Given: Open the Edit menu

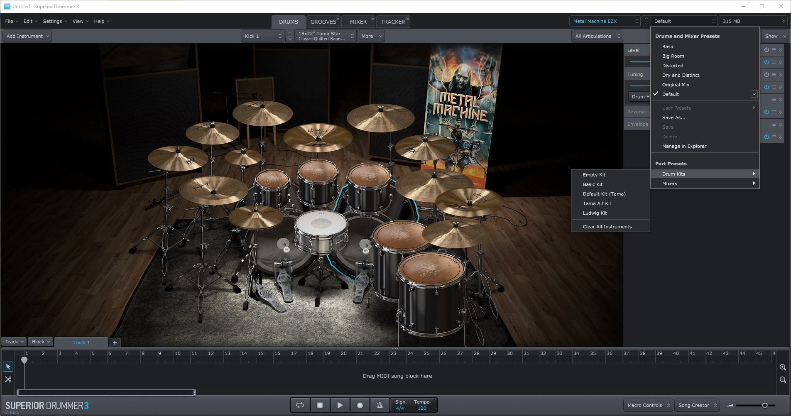Looking at the screenshot, I should click(30, 21).
